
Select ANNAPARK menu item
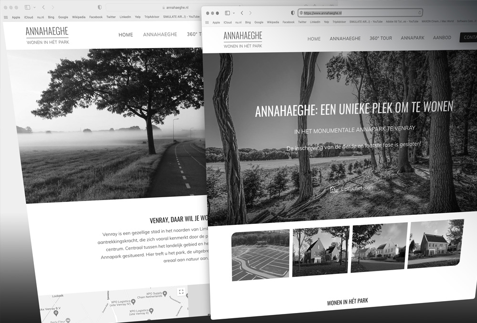(413, 38)
